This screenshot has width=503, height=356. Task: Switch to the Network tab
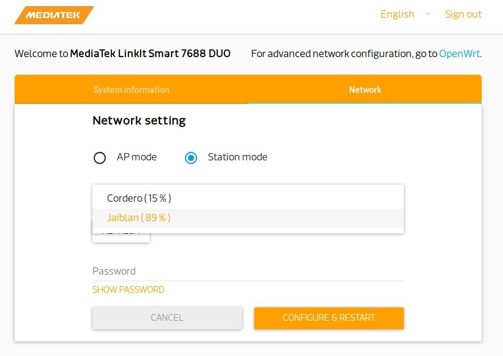click(x=365, y=90)
